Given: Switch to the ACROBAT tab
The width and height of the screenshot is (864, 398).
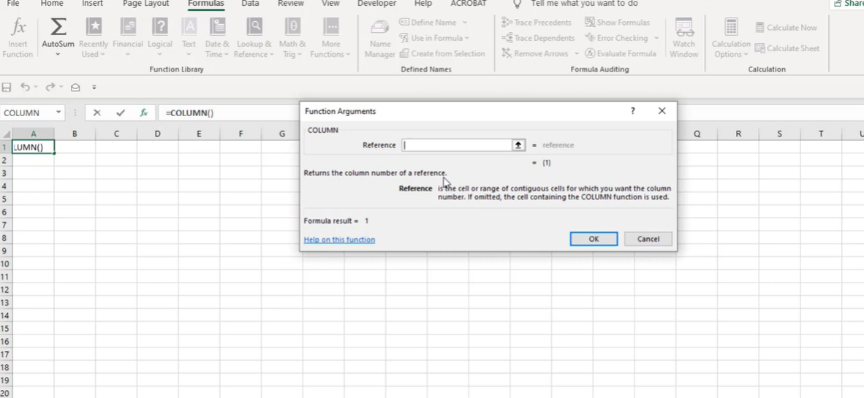Looking at the screenshot, I should 469,4.
